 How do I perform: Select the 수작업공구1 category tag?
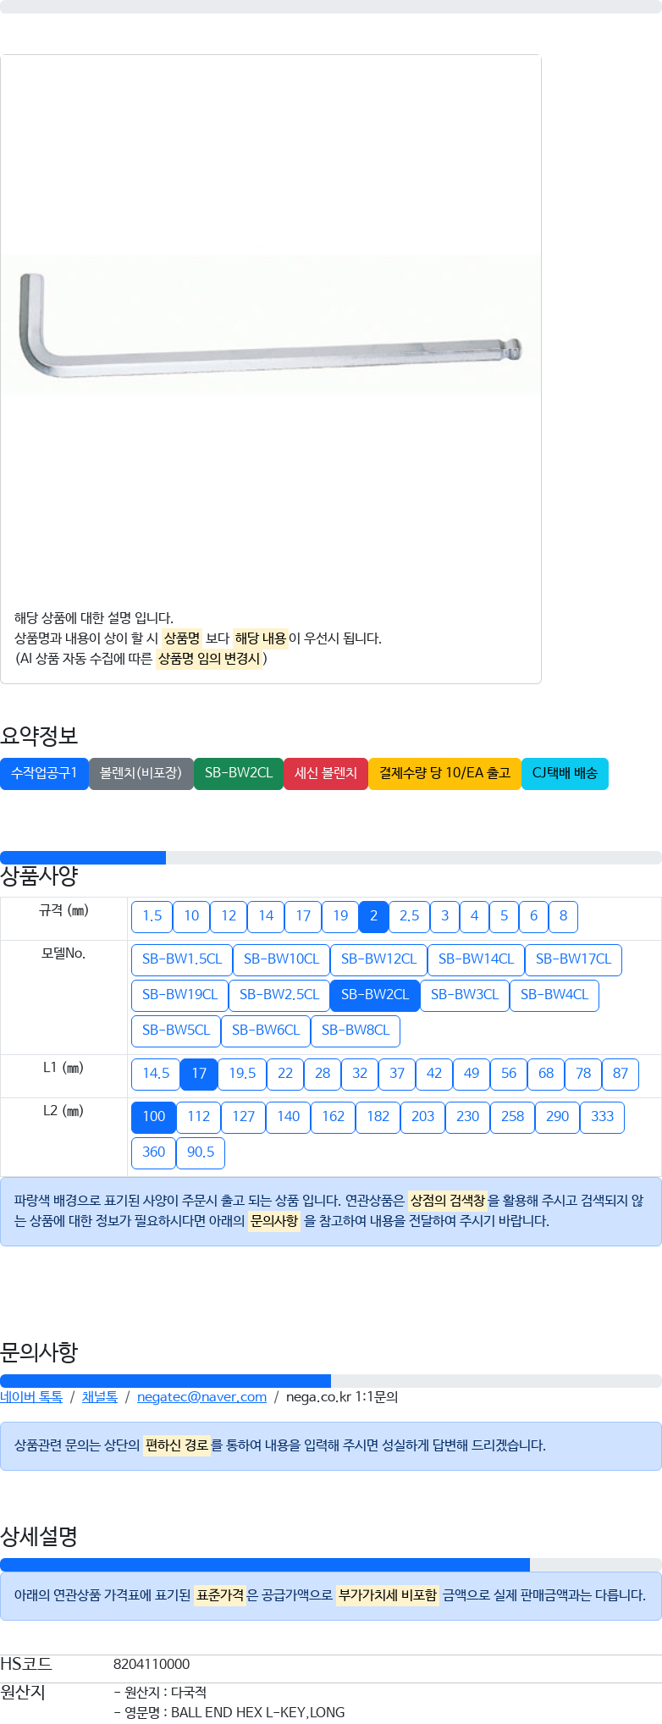coord(44,773)
